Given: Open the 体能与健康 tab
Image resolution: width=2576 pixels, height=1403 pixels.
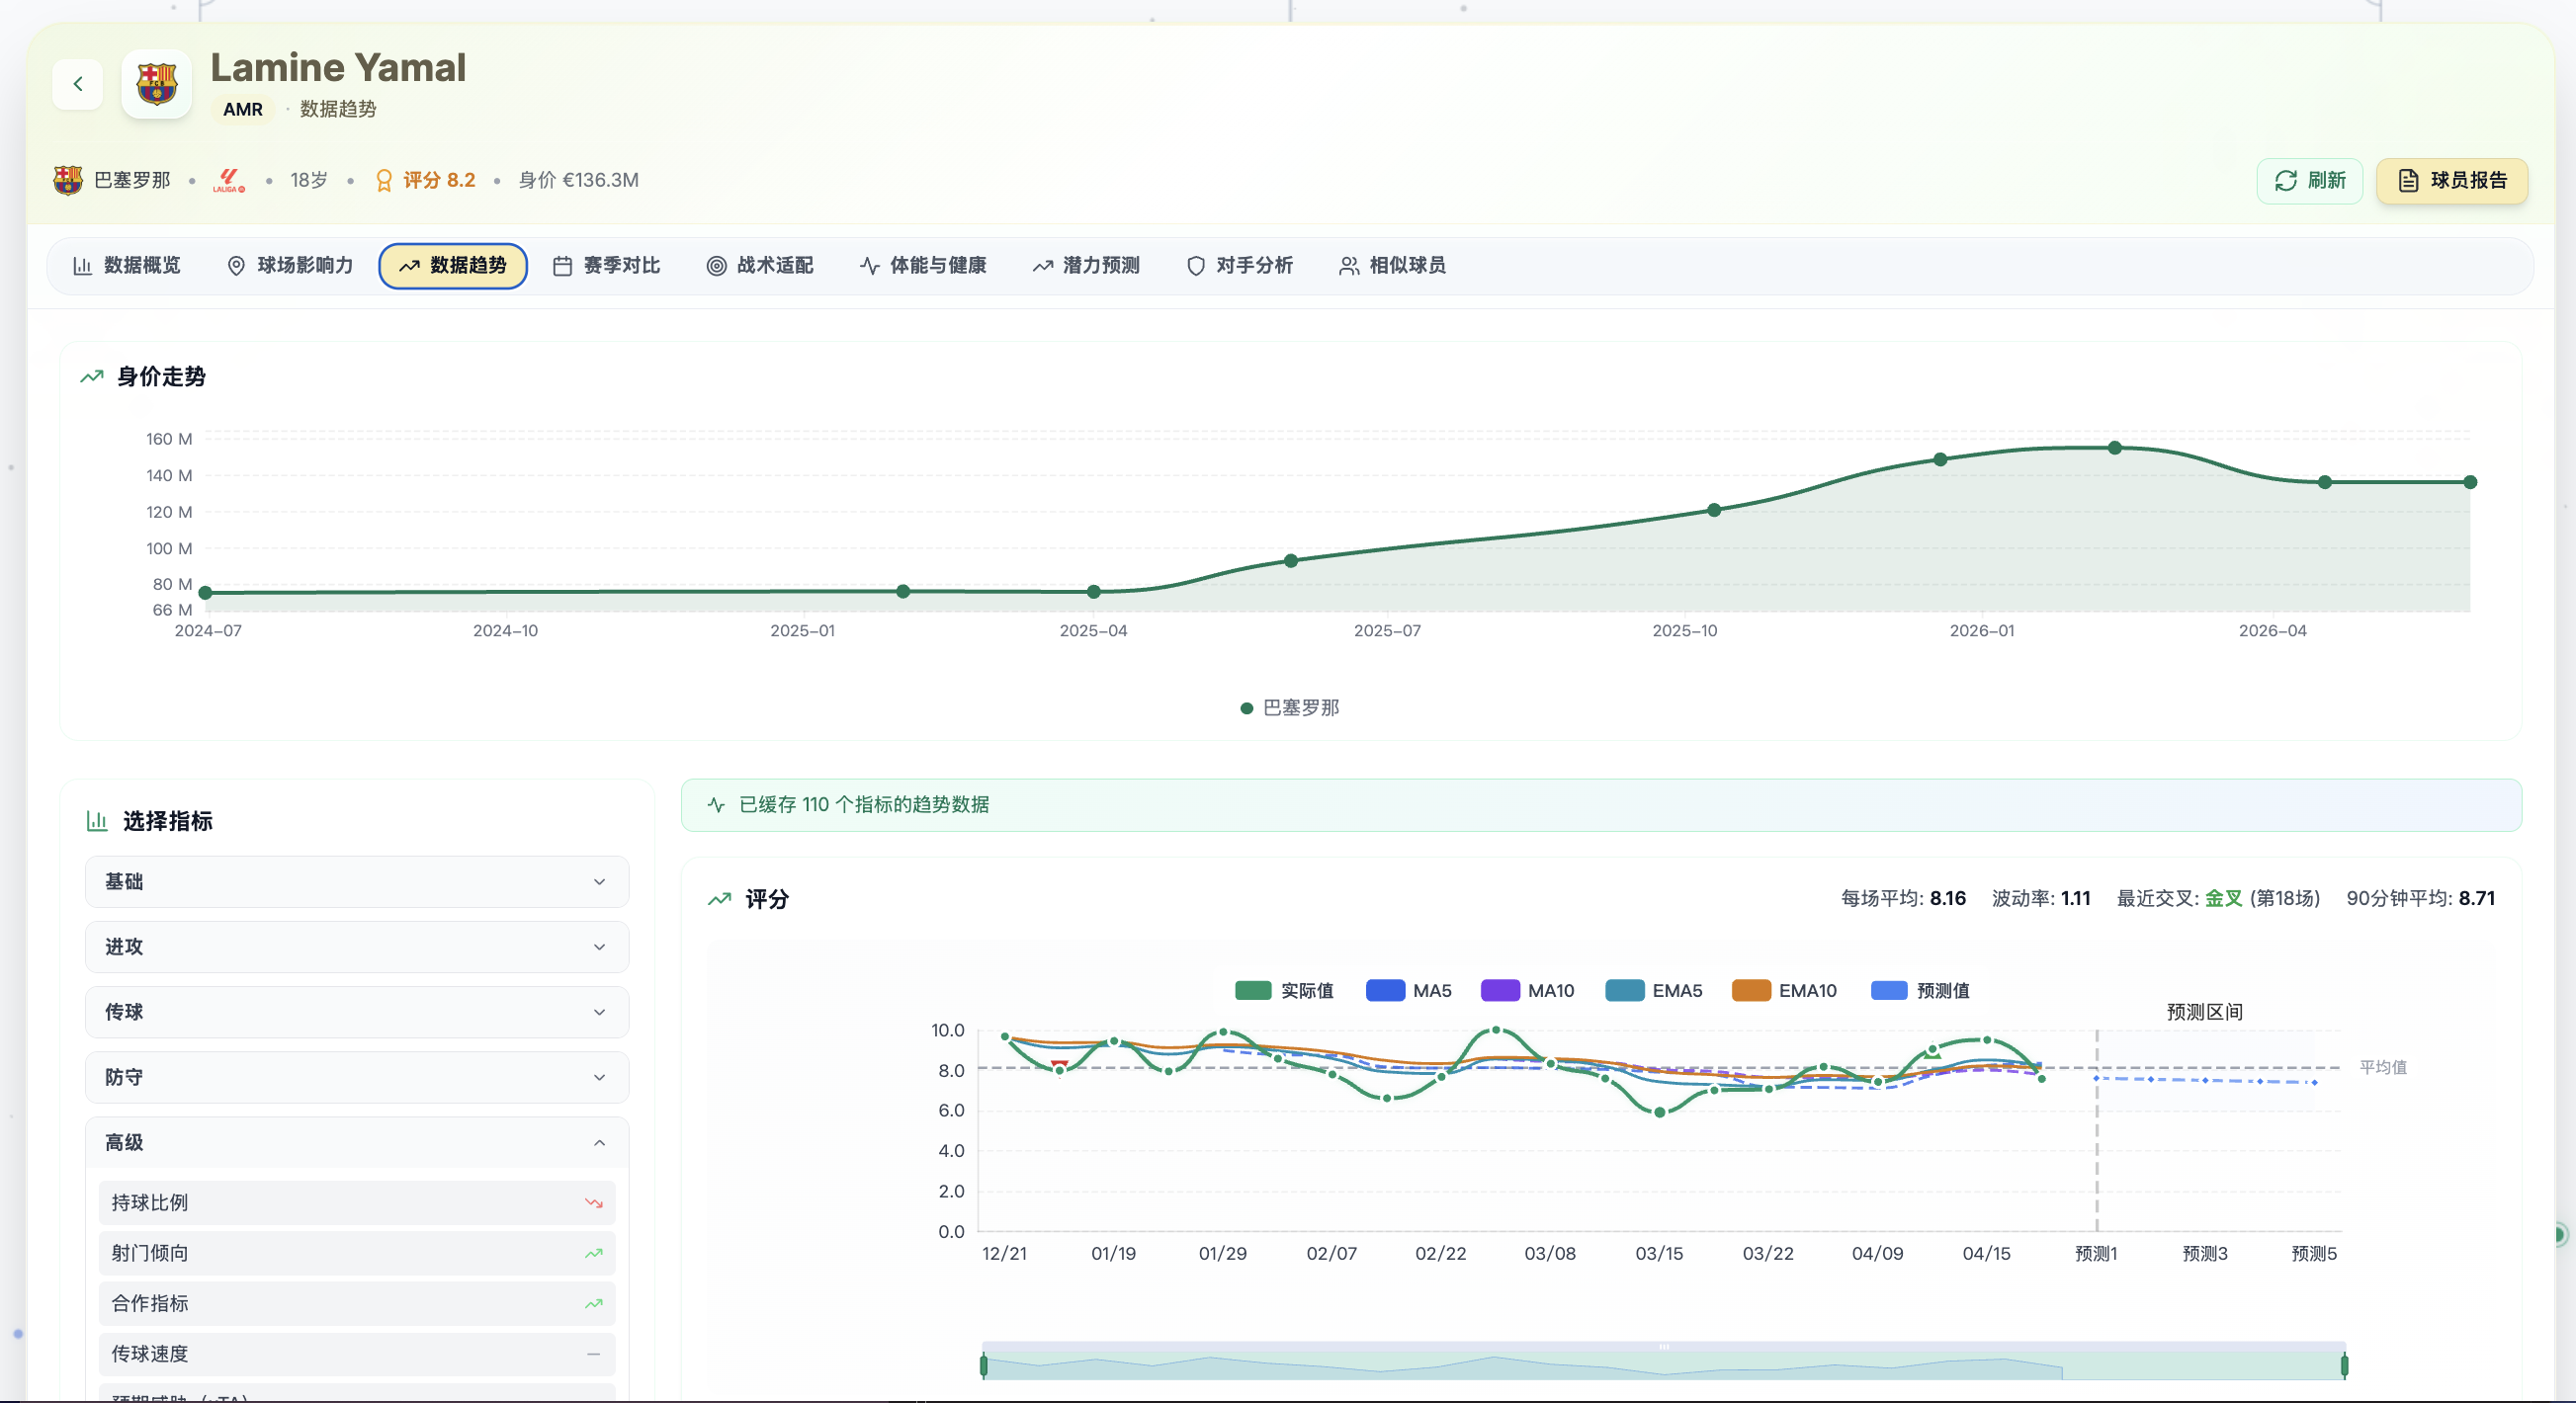Looking at the screenshot, I should tap(922, 266).
